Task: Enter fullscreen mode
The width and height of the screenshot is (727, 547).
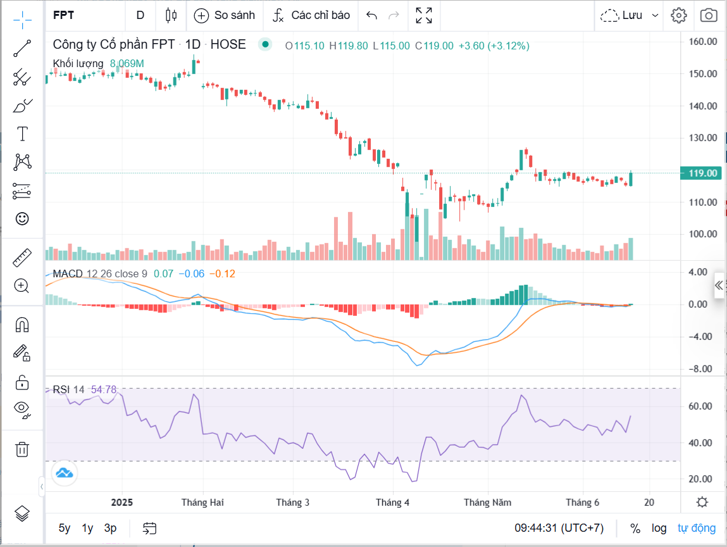Action: pos(424,15)
